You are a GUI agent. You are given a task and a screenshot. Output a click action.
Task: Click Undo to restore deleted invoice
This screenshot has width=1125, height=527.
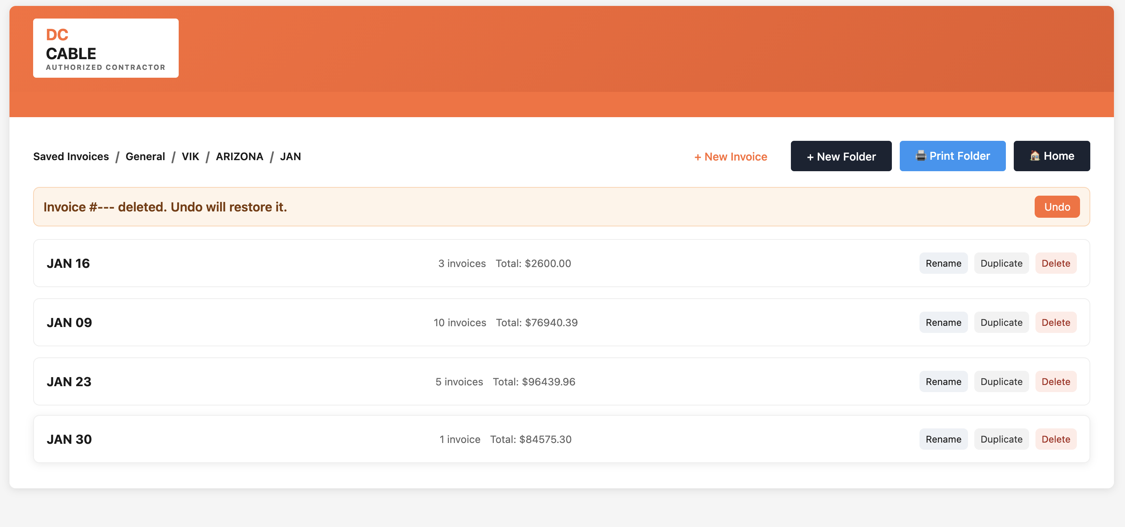pos(1057,207)
